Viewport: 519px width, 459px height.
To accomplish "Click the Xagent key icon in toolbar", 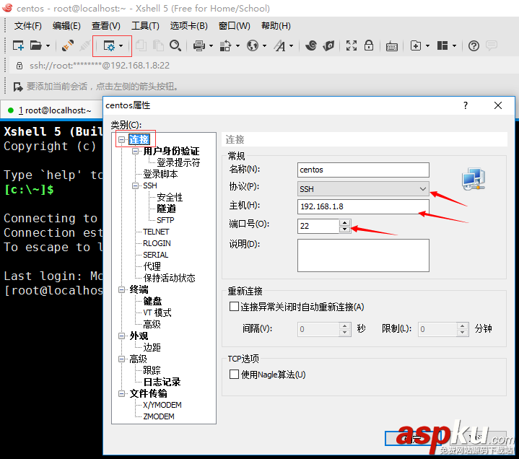I will [x=328, y=45].
